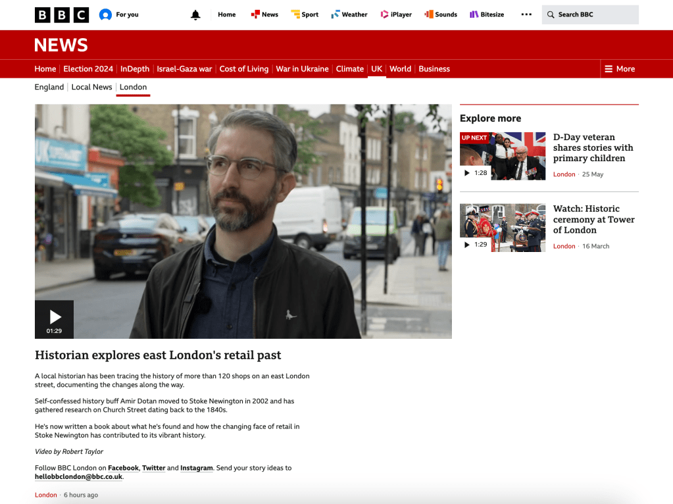Viewport: 673px width, 504px height.
Task: Click the BBC logo
Action: click(61, 14)
